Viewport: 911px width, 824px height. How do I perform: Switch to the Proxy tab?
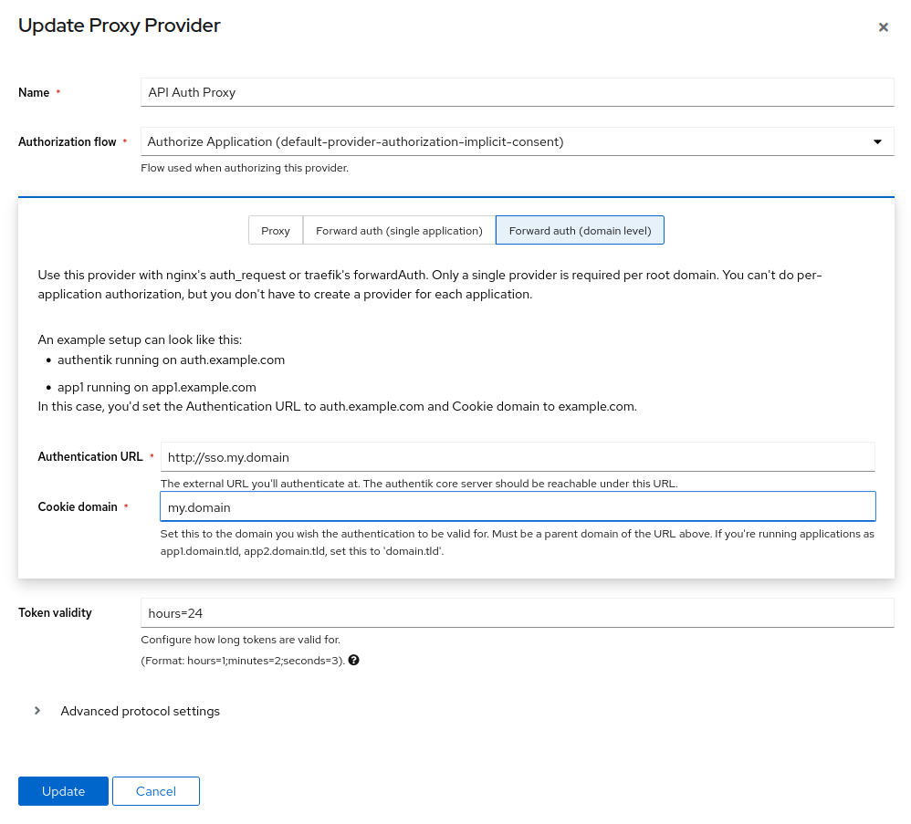(275, 230)
